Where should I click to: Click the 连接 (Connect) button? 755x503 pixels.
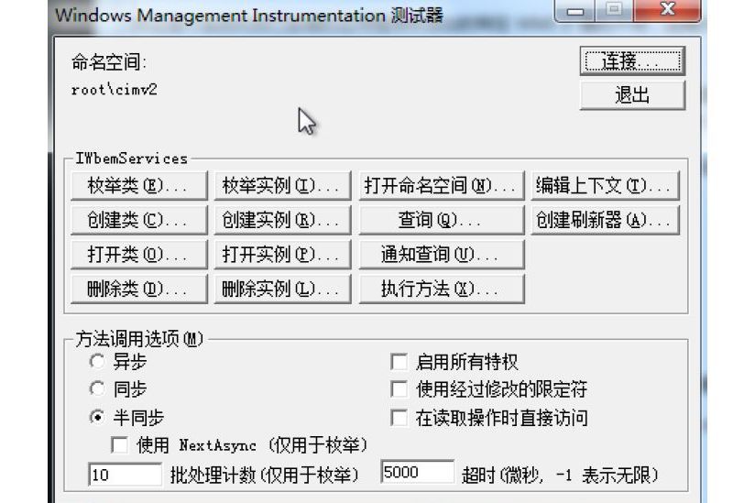(x=632, y=61)
